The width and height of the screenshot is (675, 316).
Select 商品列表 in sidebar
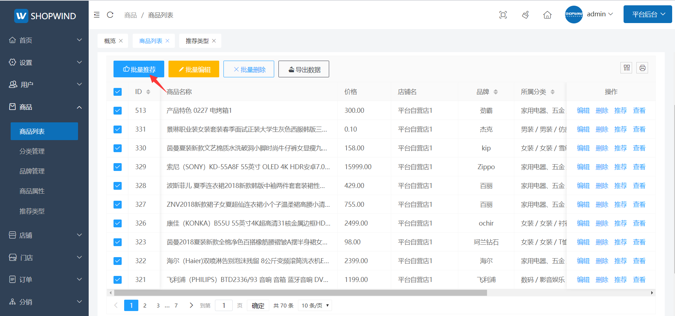[44, 131]
